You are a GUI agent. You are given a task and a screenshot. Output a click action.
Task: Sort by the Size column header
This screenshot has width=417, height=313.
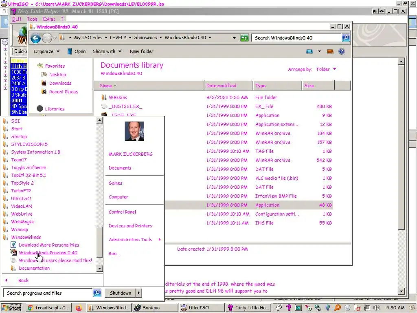[x=318, y=86]
